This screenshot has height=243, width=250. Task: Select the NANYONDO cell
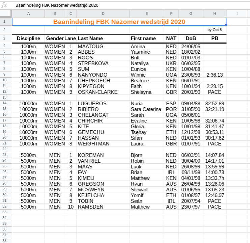tap(103, 75)
